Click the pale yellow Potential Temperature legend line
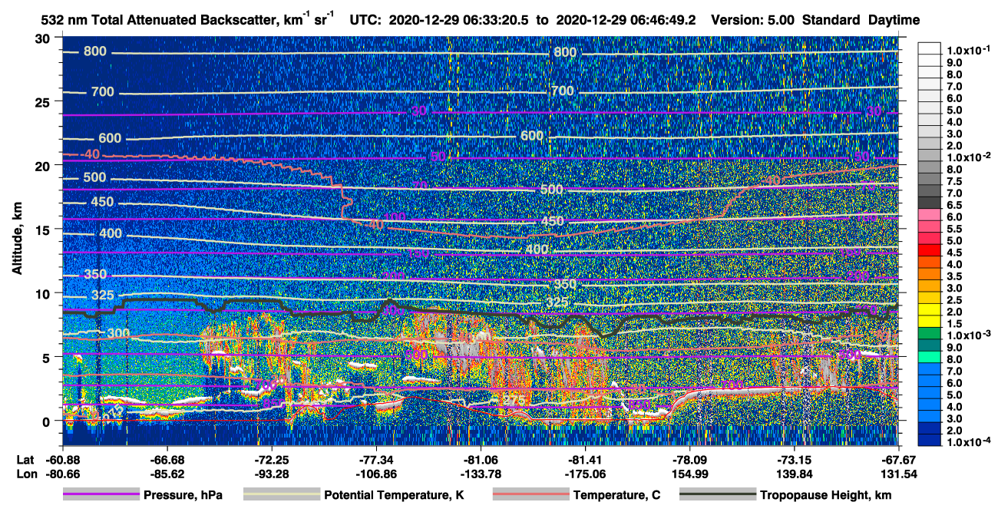Image resolution: width=998 pixels, height=512 pixels. 281,495
